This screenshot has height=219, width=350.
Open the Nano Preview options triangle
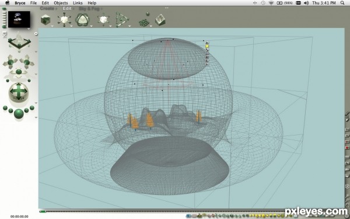[x=29, y=29]
